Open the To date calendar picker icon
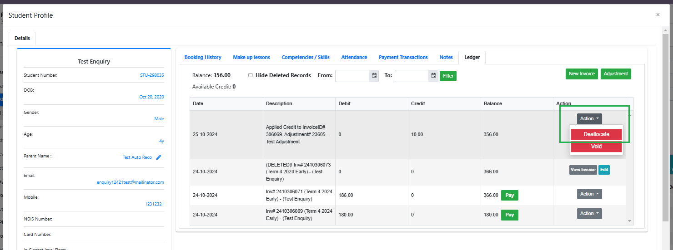The image size is (673, 250). (x=434, y=76)
